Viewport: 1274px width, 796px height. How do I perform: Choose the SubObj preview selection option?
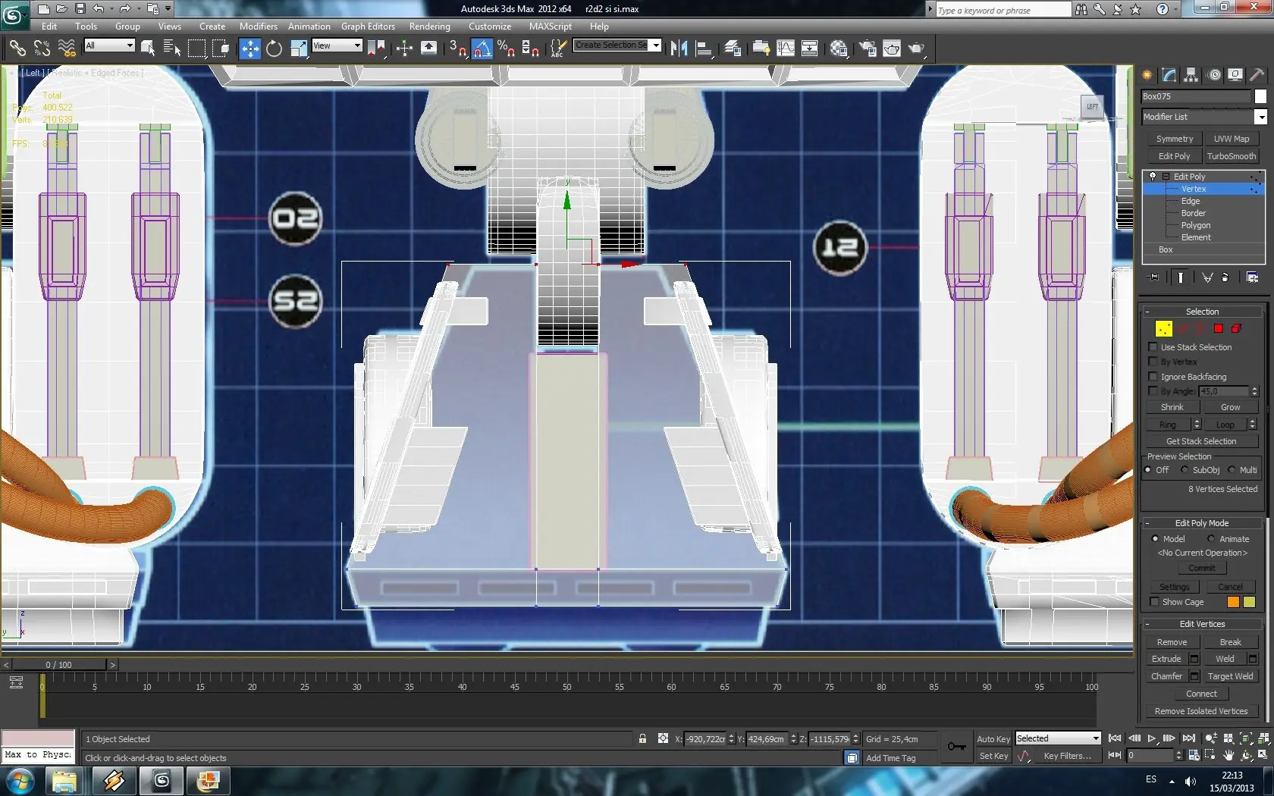click(1185, 470)
